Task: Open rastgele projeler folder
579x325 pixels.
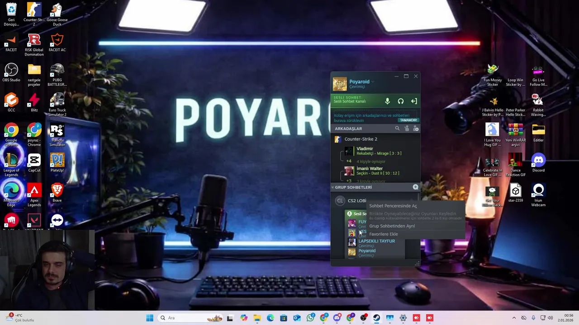Action: click(34, 75)
